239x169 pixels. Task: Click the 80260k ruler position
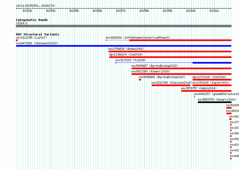pos(191,11)
